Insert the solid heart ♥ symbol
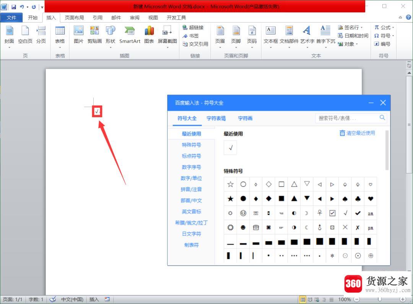413x304 pixels. point(371,199)
